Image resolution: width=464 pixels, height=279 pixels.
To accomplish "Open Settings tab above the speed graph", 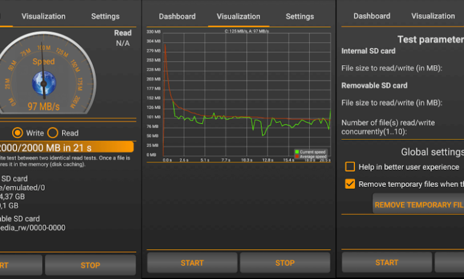I will click(300, 17).
